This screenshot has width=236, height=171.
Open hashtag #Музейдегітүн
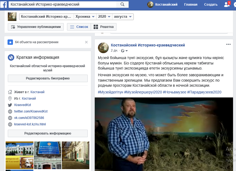tap(111, 92)
